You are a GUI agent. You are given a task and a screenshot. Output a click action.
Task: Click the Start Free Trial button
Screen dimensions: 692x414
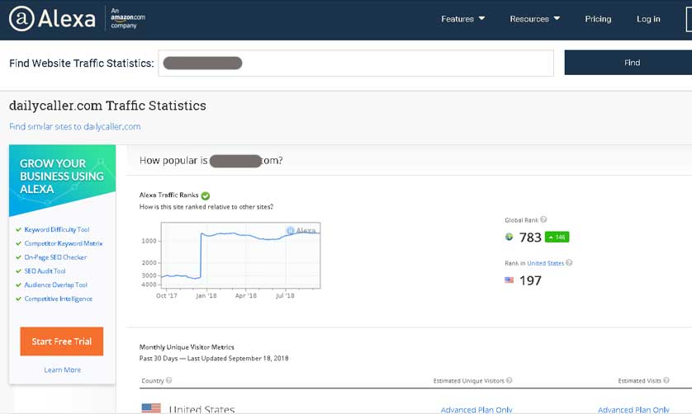click(x=62, y=341)
